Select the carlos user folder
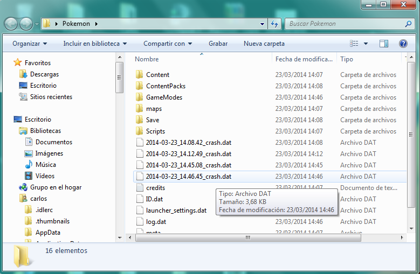 (x=39, y=199)
